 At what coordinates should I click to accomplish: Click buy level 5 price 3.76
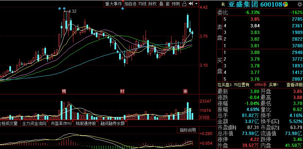[x=255, y=79]
